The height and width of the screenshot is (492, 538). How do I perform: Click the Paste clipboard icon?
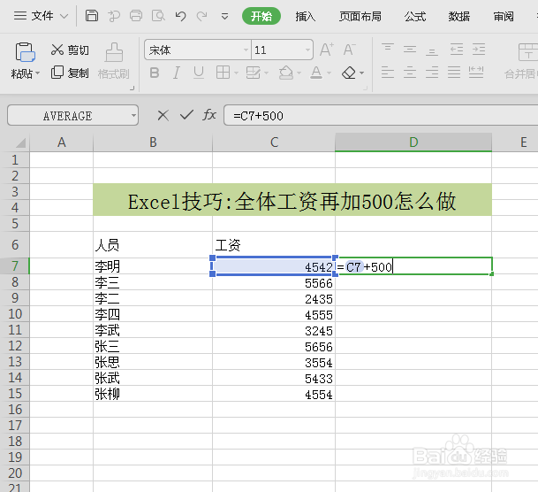(25, 52)
